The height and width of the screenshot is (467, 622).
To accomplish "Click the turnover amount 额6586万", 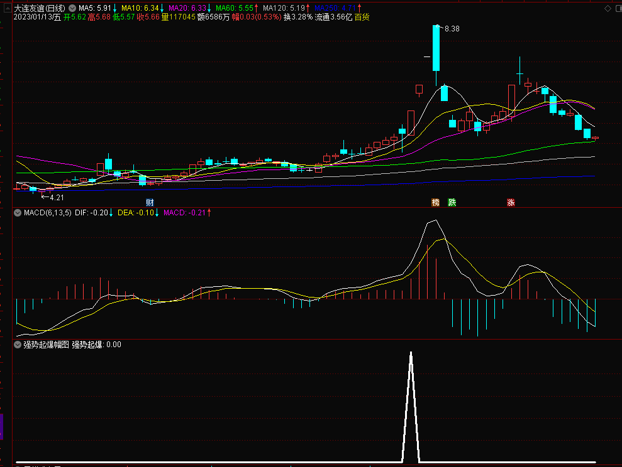I will click(x=213, y=17).
